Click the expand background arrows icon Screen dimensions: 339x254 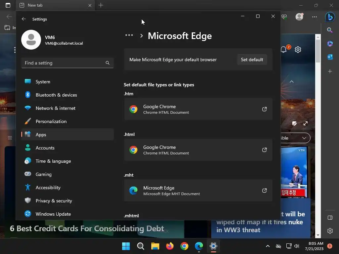point(306,123)
